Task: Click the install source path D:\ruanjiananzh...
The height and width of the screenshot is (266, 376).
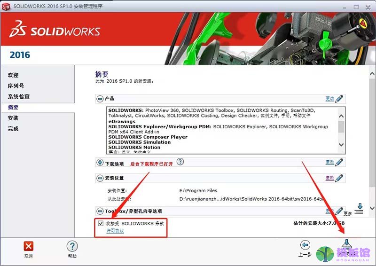Action: coord(251,199)
